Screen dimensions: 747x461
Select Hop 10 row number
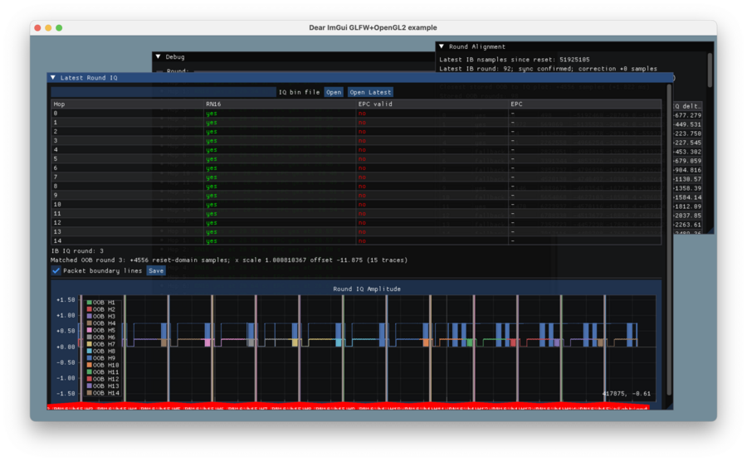57,205
